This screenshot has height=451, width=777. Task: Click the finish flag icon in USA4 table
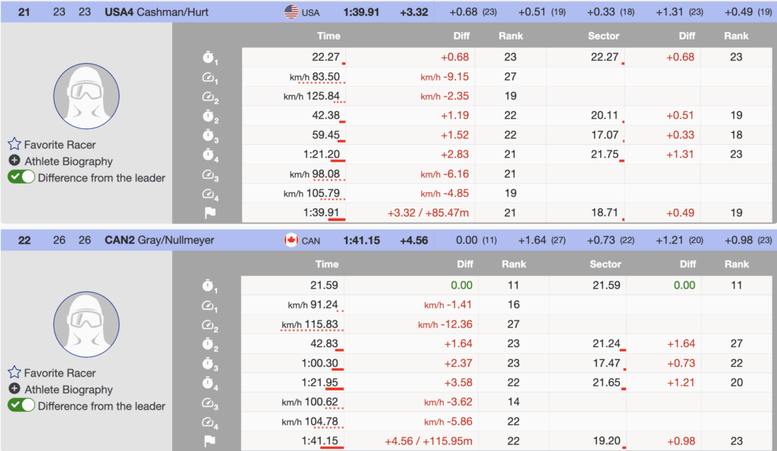click(x=209, y=213)
